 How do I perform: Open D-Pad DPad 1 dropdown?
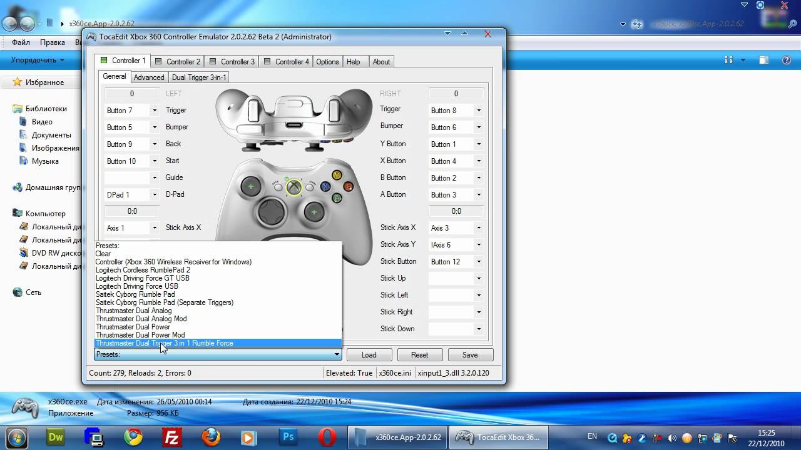coord(155,195)
